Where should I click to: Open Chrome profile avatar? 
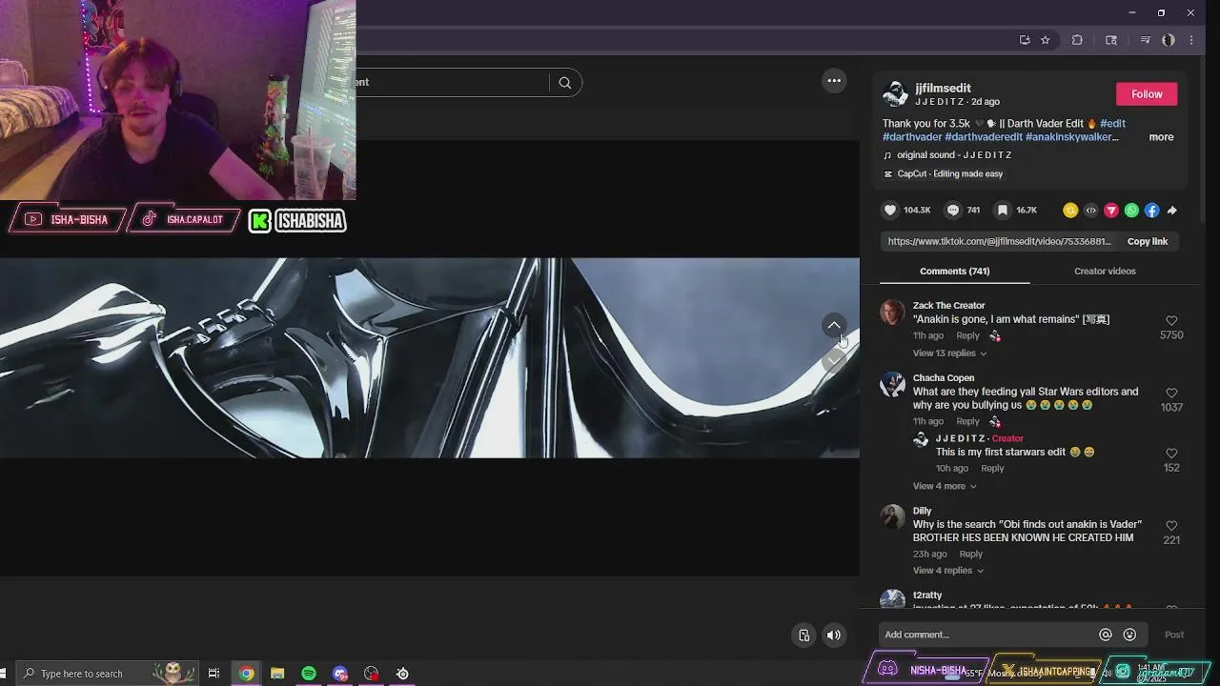(x=1169, y=40)
